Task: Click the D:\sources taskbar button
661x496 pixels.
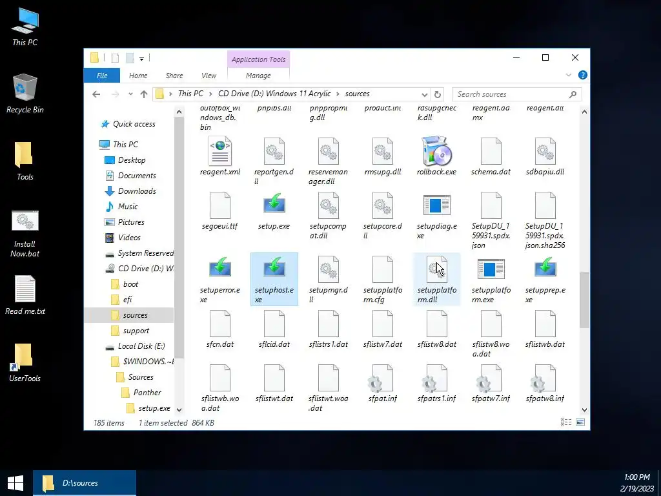Action: click(x=85, y=483)
